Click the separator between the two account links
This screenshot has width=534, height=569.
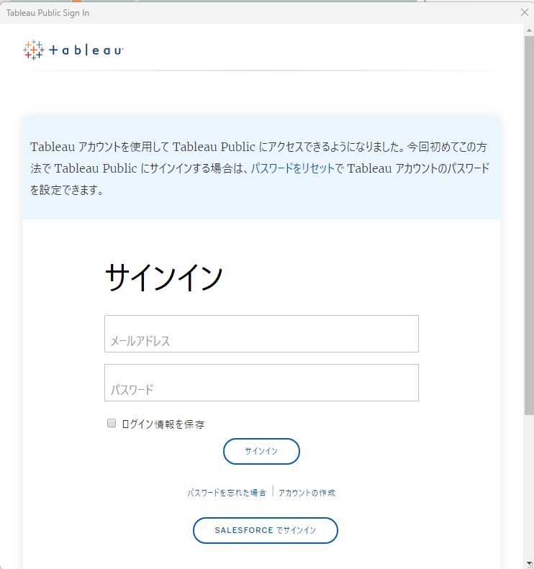[x=273, y=493]
